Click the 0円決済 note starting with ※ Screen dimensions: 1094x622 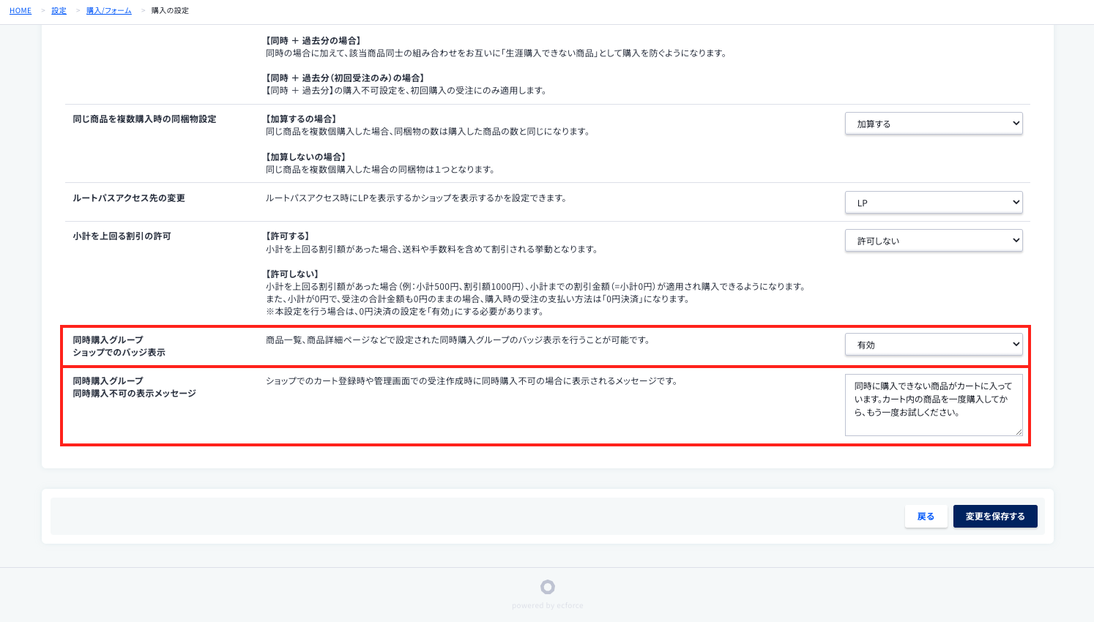pyautogui.click(x=405, y=312)
